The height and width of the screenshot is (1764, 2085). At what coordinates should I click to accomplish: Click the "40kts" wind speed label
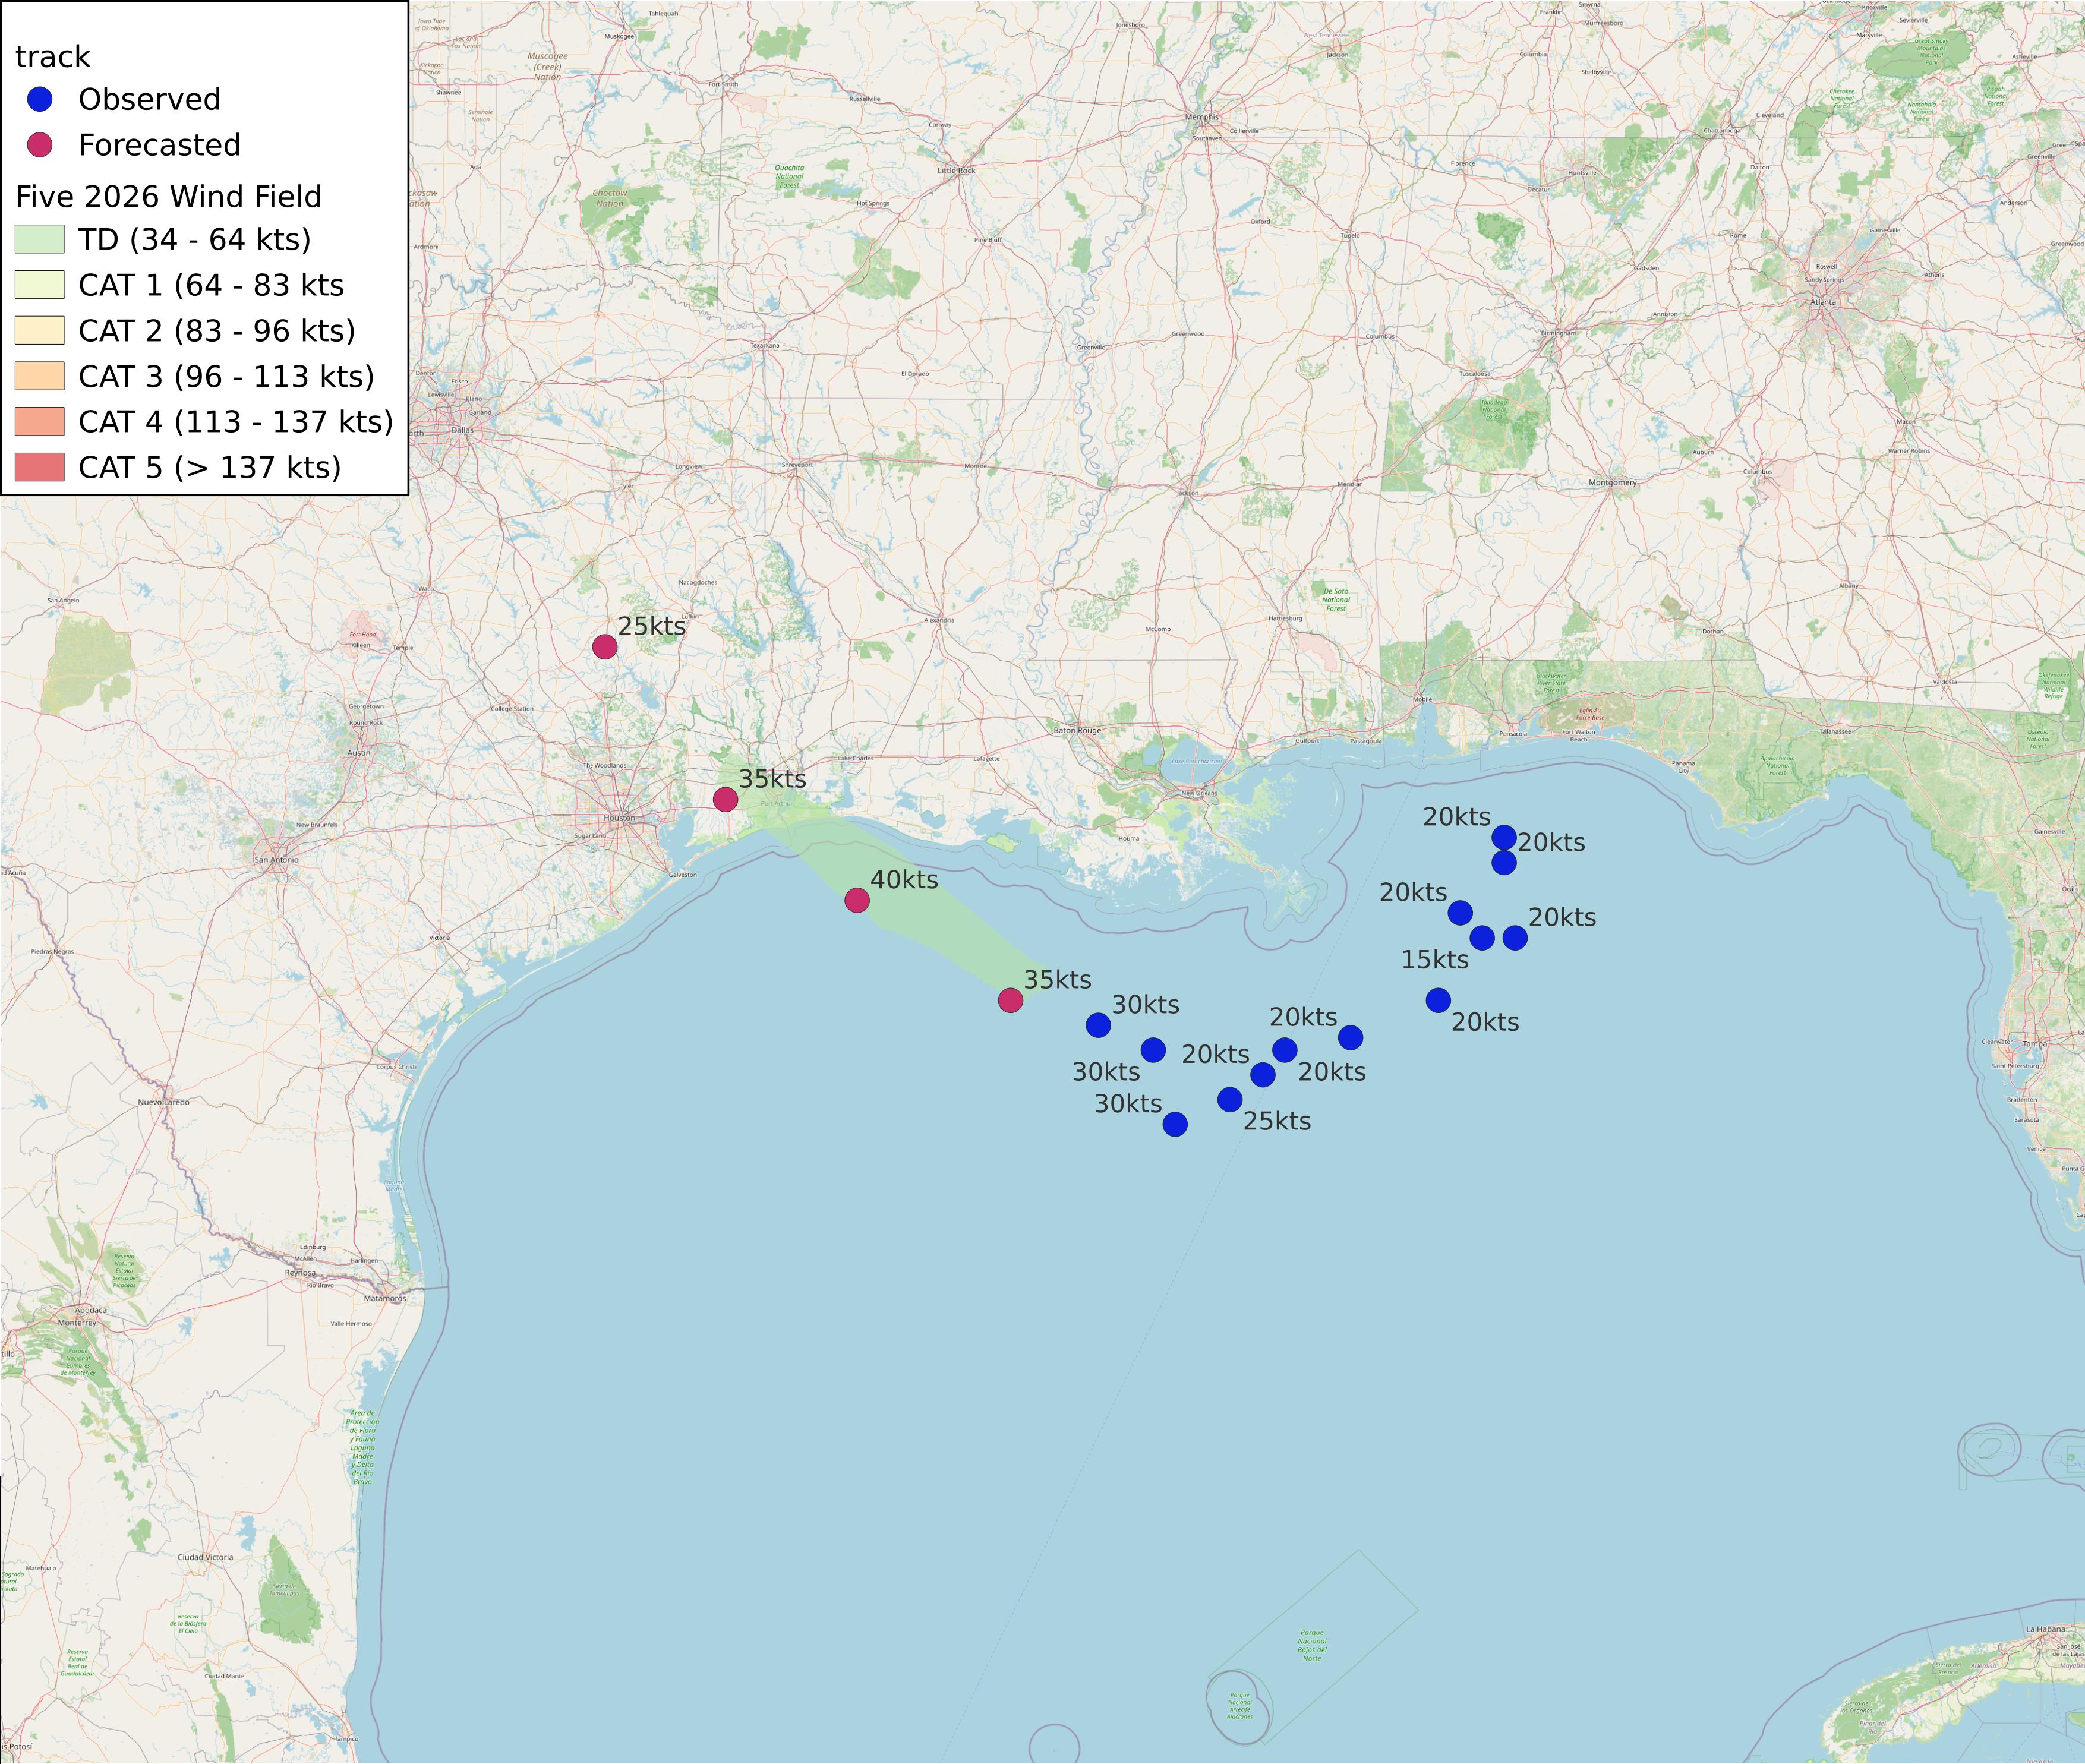click(x=904, y=880)
